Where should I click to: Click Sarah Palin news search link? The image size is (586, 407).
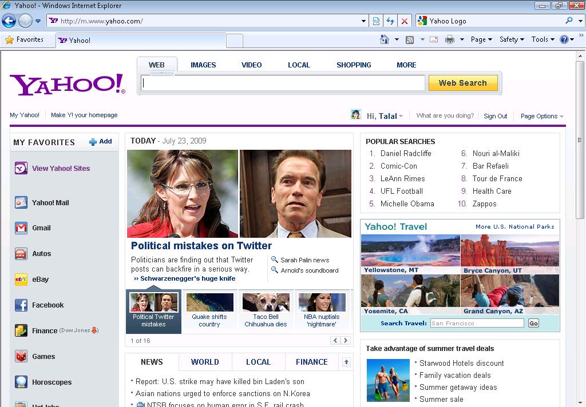coord(304,260)
